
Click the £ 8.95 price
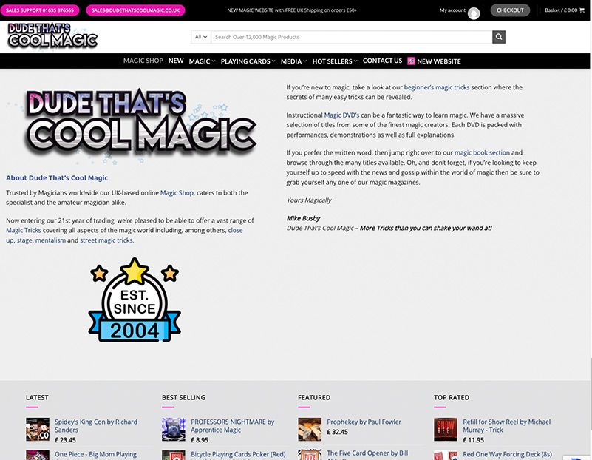200,440
